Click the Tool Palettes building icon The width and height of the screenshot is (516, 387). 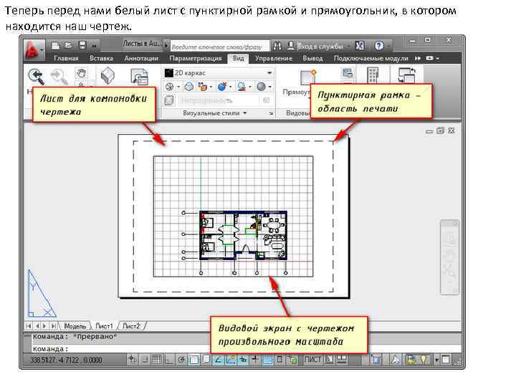[x=373, y=75]
